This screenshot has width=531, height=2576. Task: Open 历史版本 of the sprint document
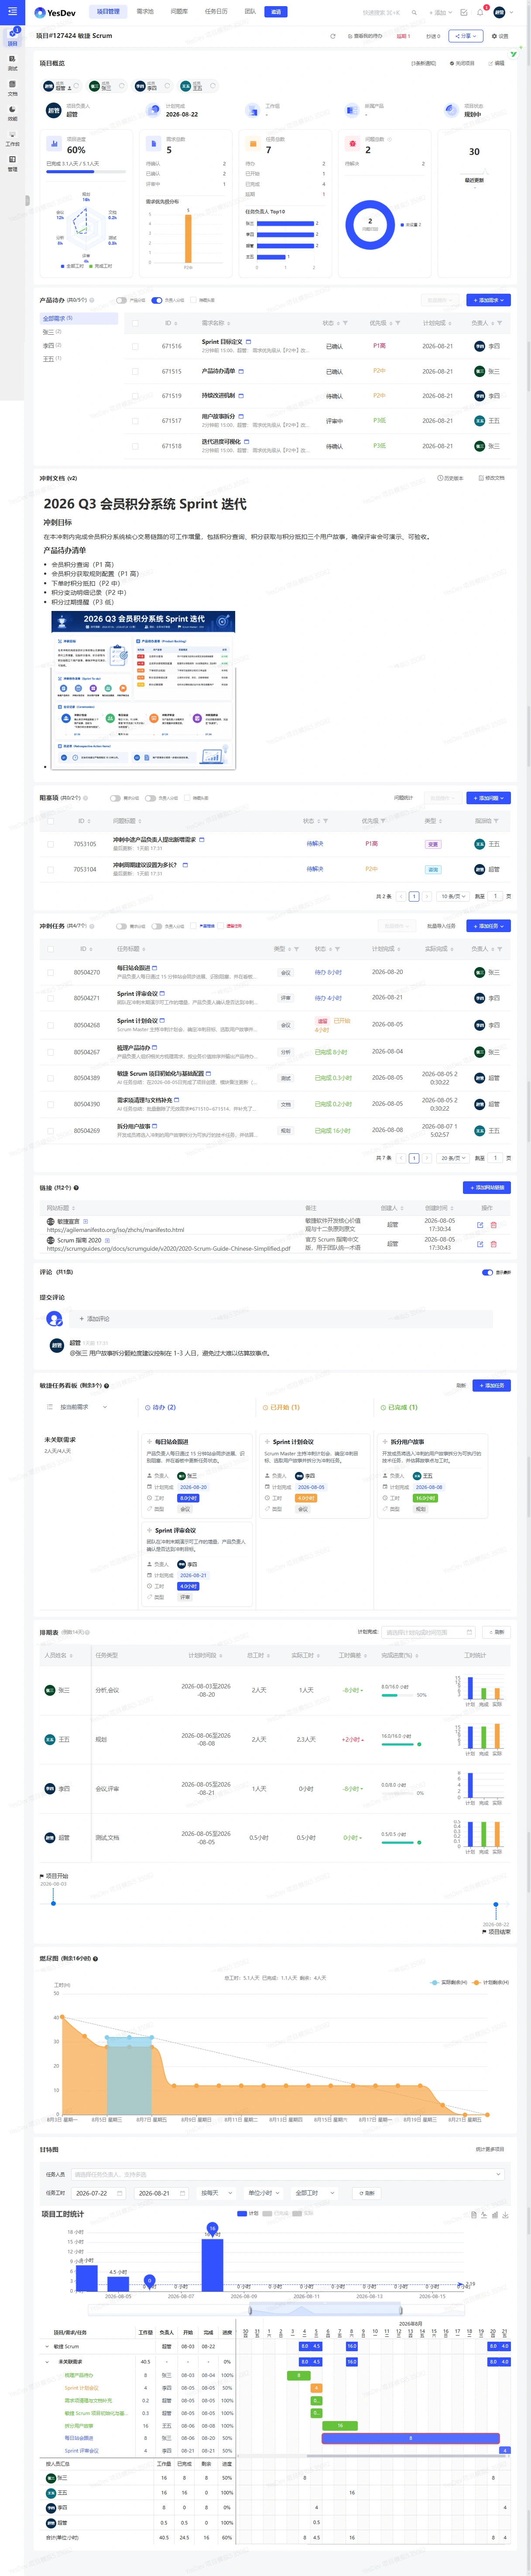click(x=450, y=478)
